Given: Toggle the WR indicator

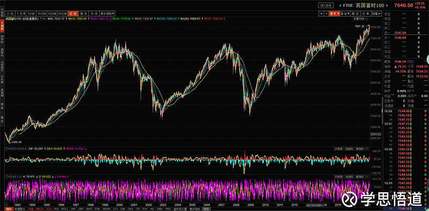Looking at the screenshot, I should 73,209.
